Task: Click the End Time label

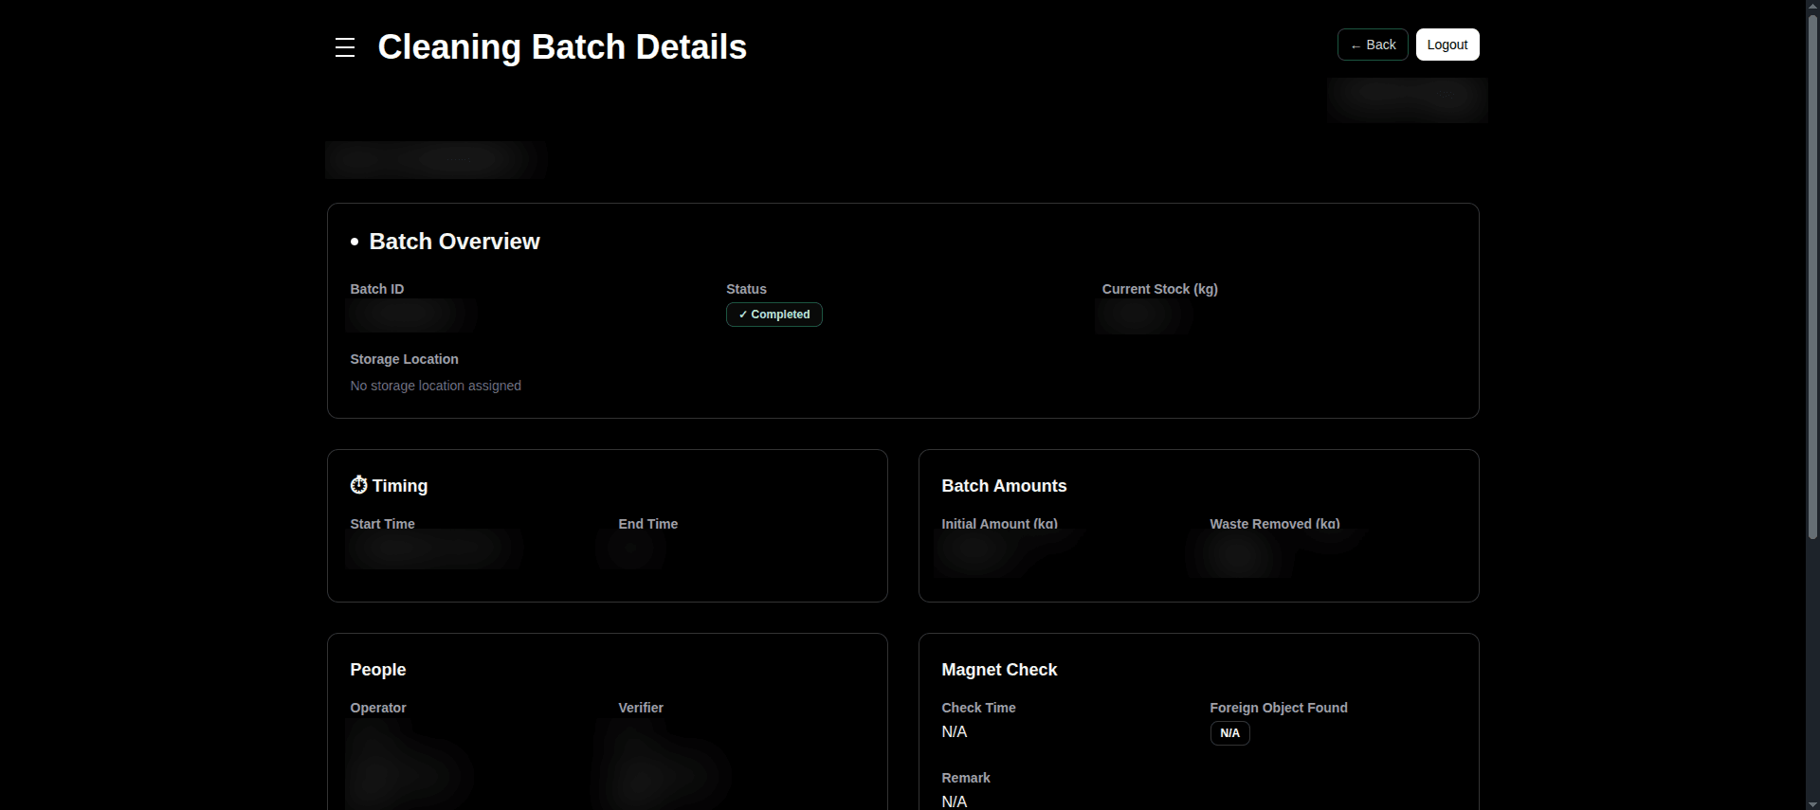Action: (x=647, y=524)
